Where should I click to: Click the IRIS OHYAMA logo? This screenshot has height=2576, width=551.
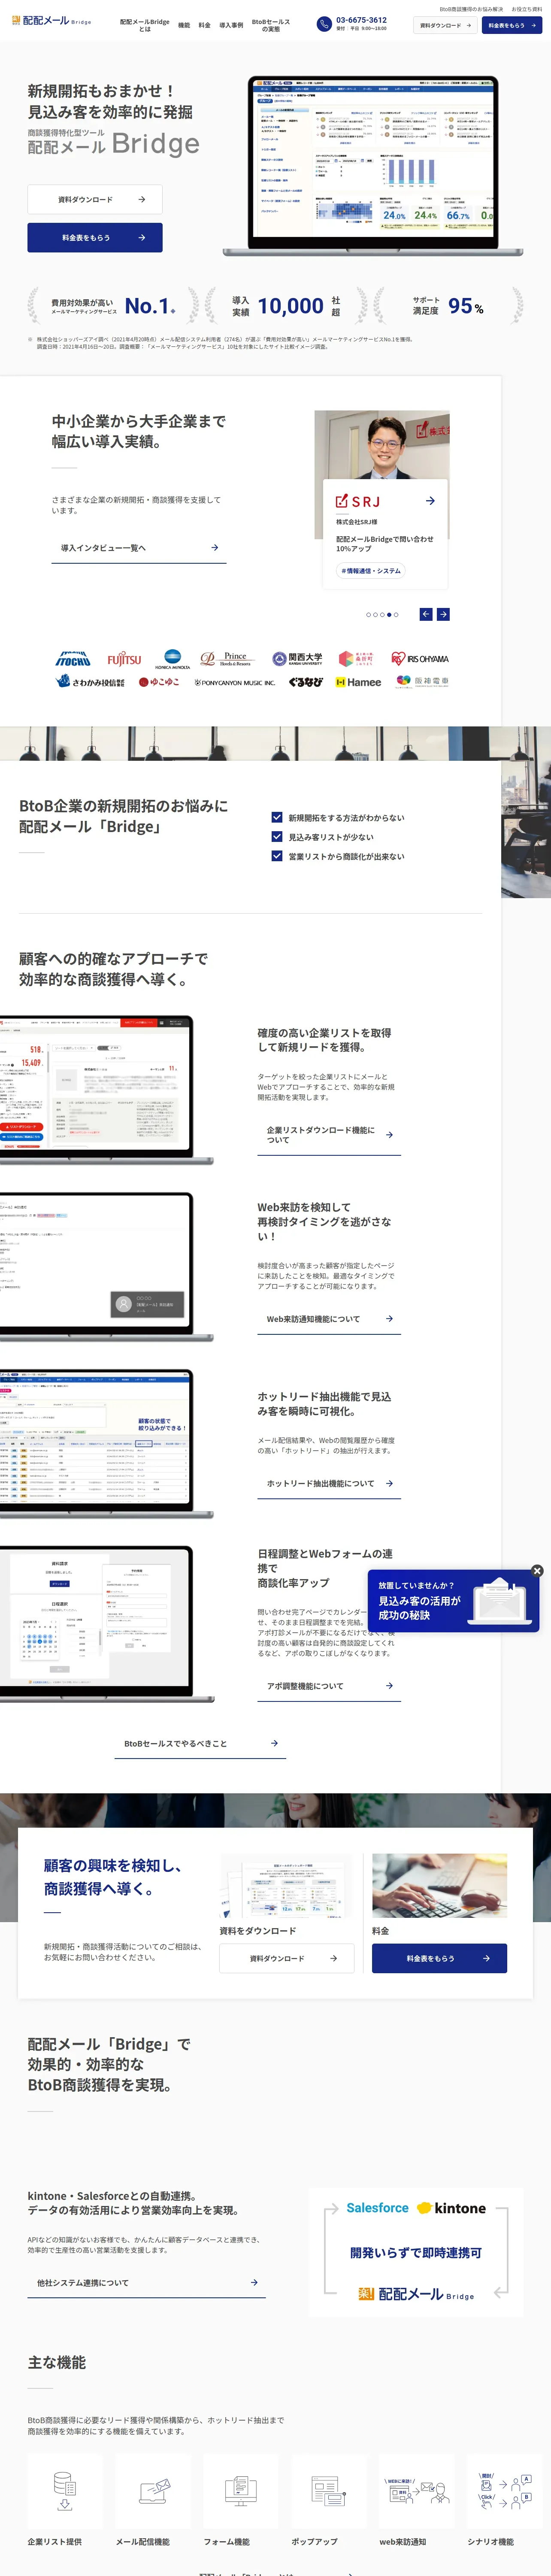(420, 659)
